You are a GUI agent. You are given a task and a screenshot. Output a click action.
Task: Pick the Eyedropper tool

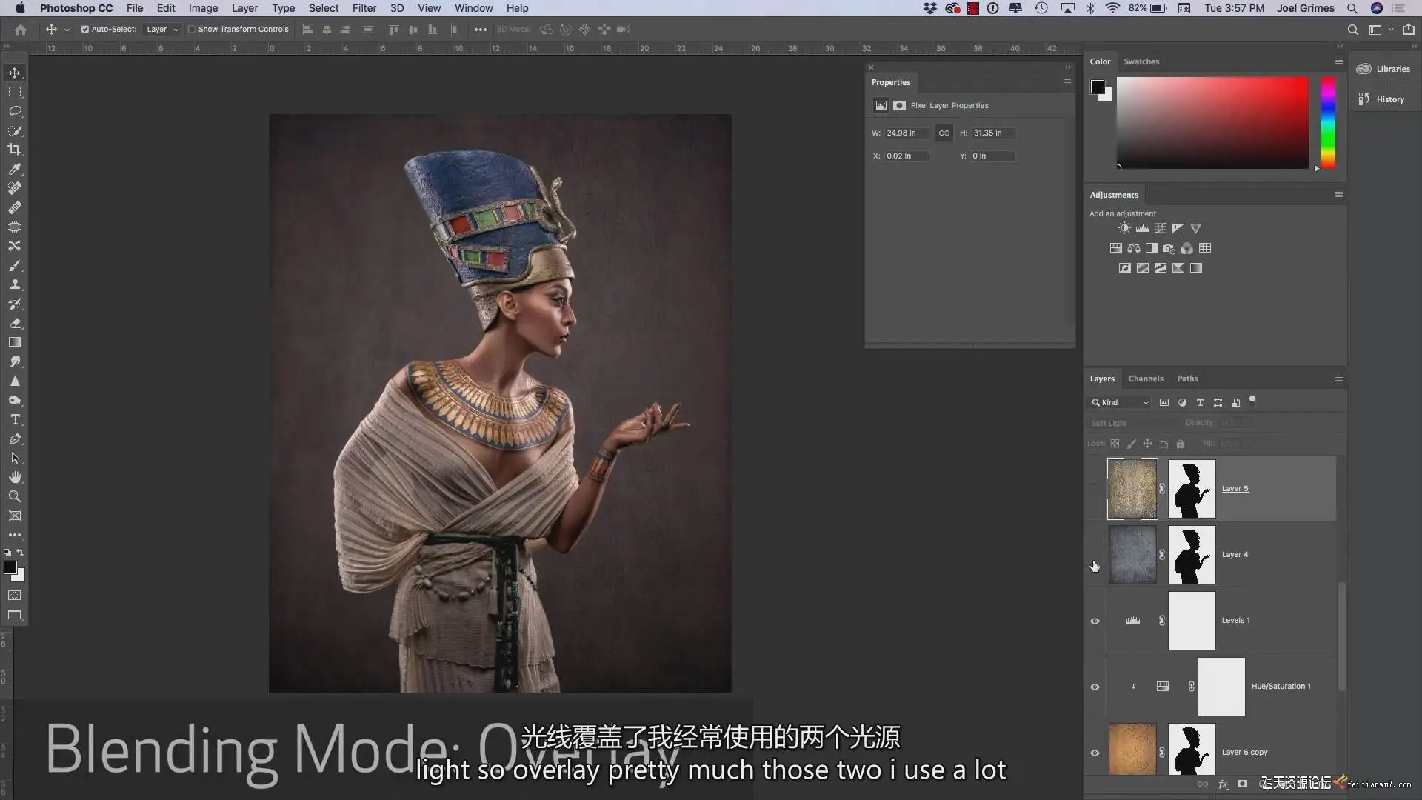point(15,169)
